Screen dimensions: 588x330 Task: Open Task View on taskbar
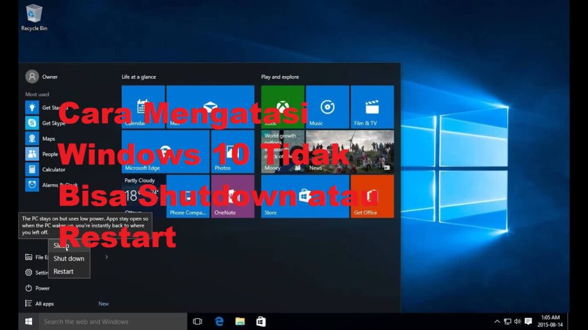198,321
